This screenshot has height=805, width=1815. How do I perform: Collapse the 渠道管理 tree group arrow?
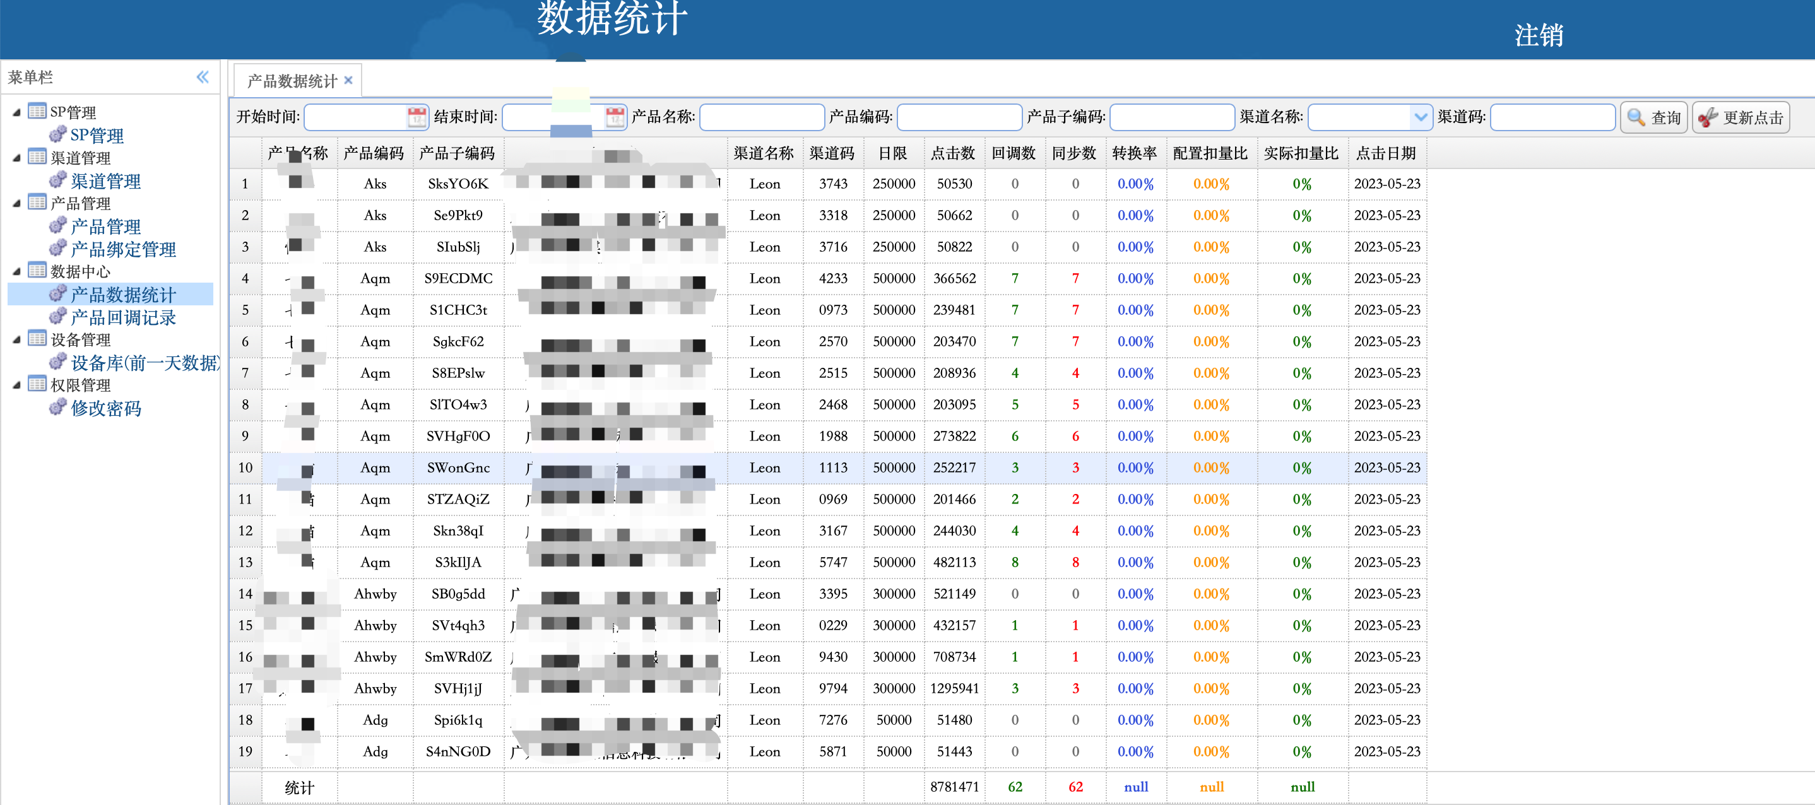point(16,158)
